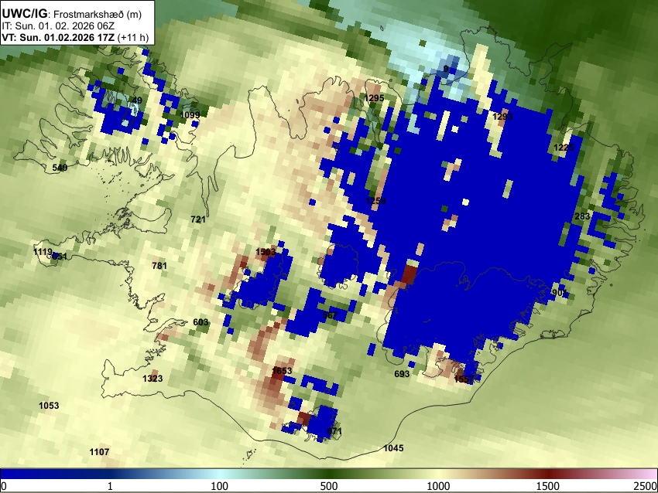658x493 pixels.
Task: Select the map value 603
Action: coord(200,322)
